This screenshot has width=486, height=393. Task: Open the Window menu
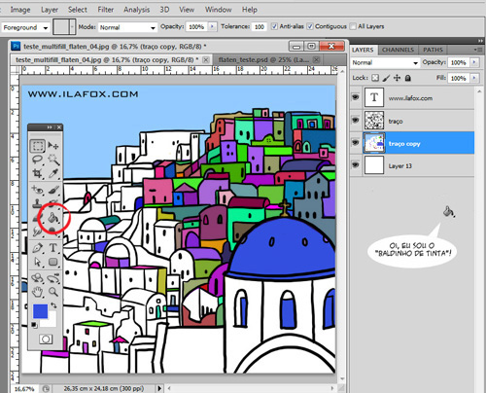click(218, 10)
